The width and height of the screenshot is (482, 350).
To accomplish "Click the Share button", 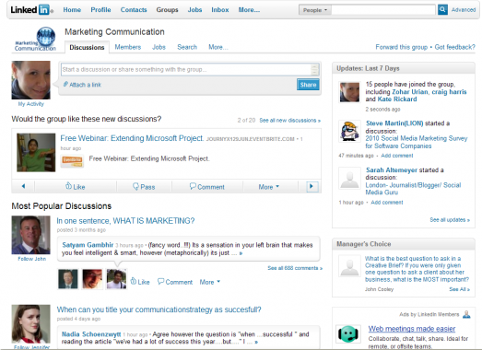I will 308,85.
